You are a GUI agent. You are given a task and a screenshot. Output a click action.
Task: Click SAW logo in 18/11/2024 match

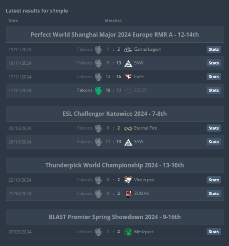(x=128, y=64)
